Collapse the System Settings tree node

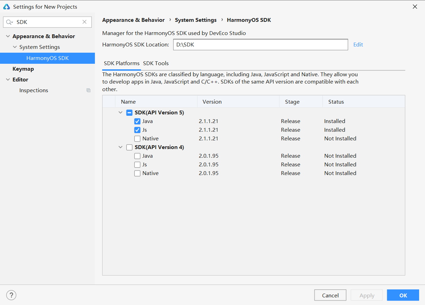pos(15,47)
